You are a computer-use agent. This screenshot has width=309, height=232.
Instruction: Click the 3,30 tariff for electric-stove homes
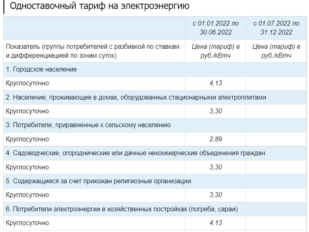[x=215, y=111]
